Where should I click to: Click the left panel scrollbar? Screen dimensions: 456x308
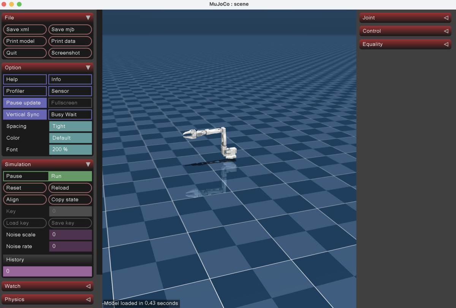click(x=99, y=142)
